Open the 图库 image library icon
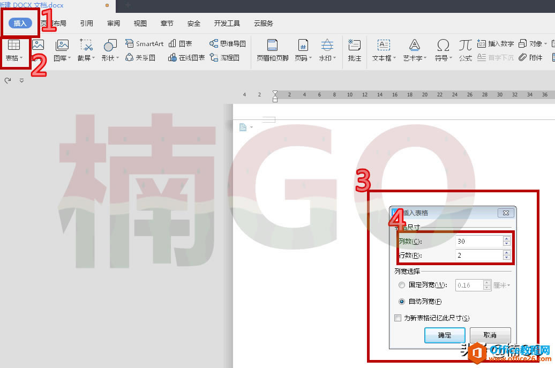555x368 pixels. pyautogui.click(x=62, y=46)
